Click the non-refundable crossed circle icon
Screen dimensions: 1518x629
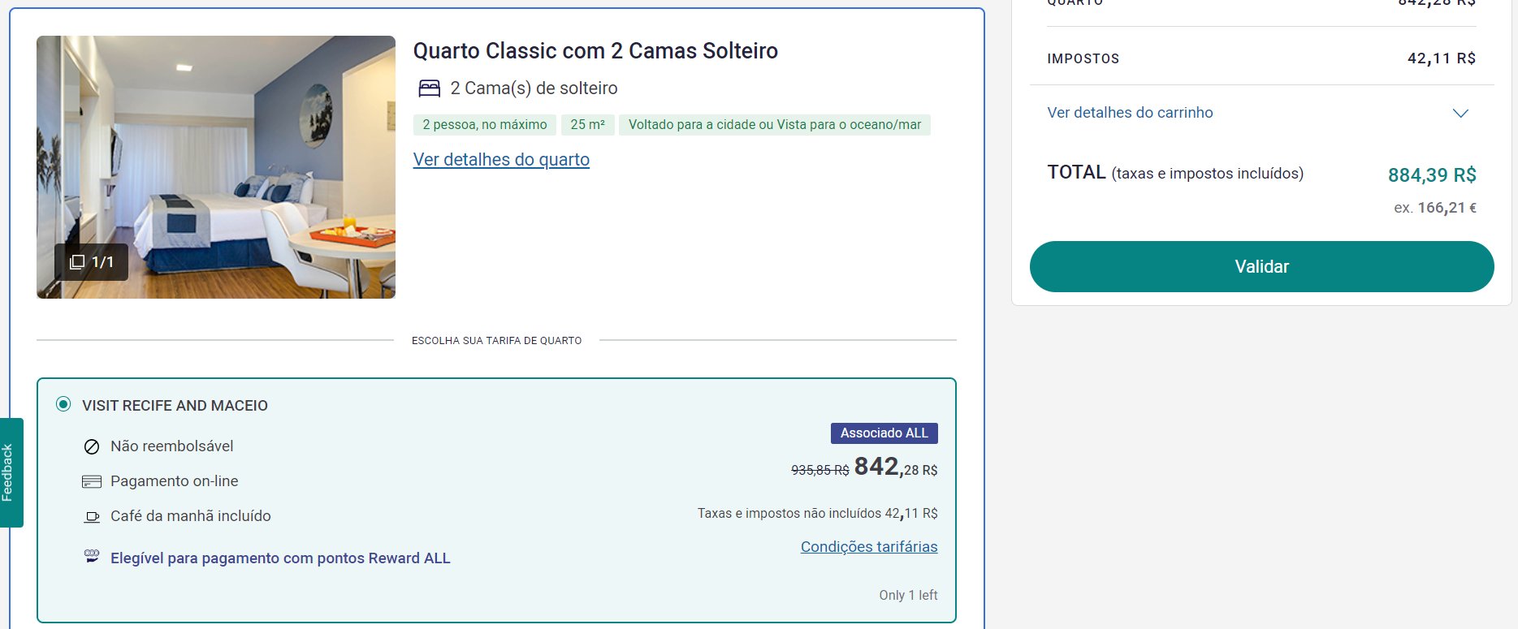[x=92, y=446]
